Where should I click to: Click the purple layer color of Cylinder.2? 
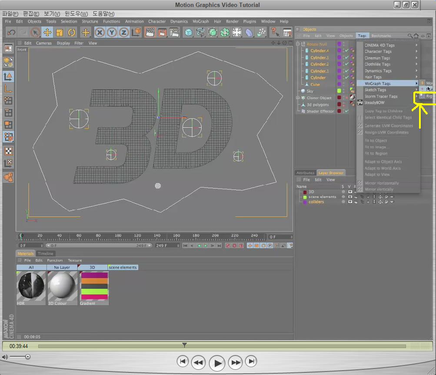tap(339, 64)
